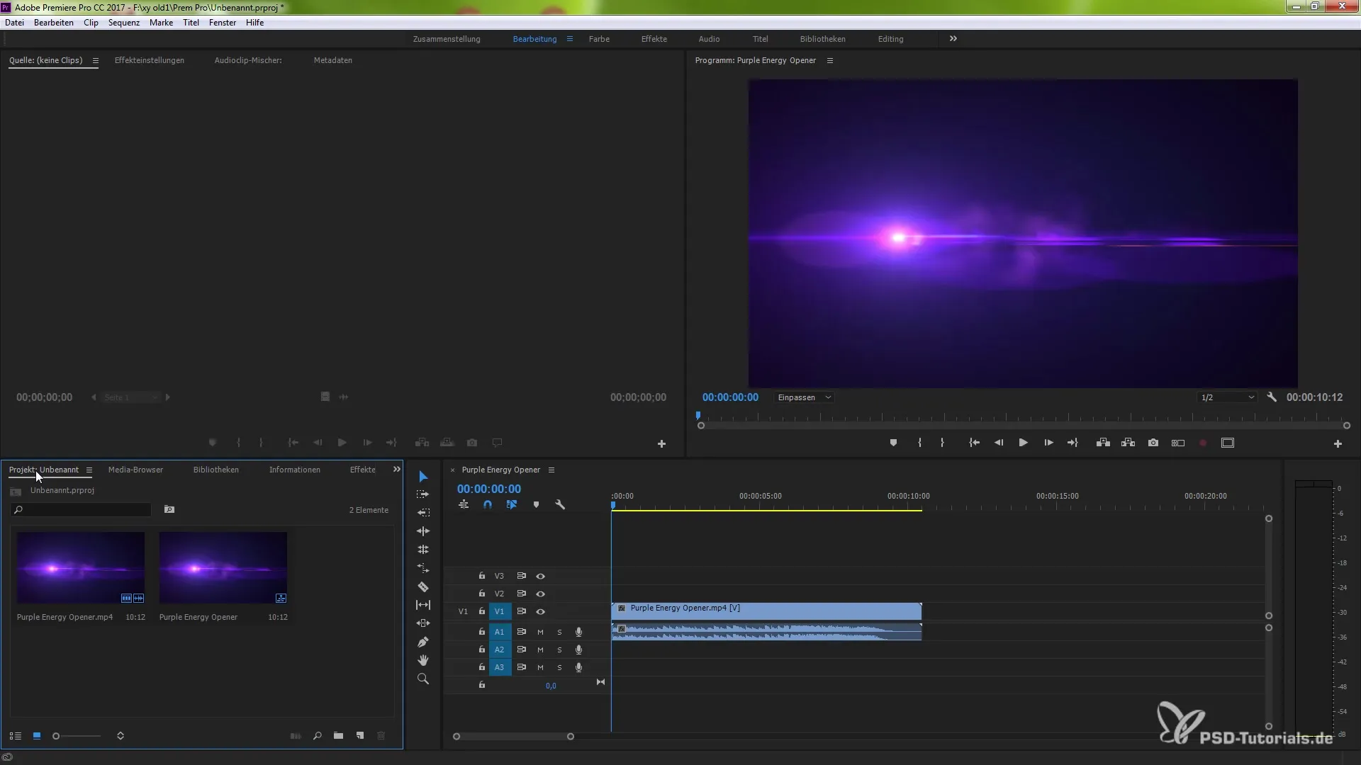Enable voice-over record on track A3
1361x765 pixels.
click(x=579, y=667)
